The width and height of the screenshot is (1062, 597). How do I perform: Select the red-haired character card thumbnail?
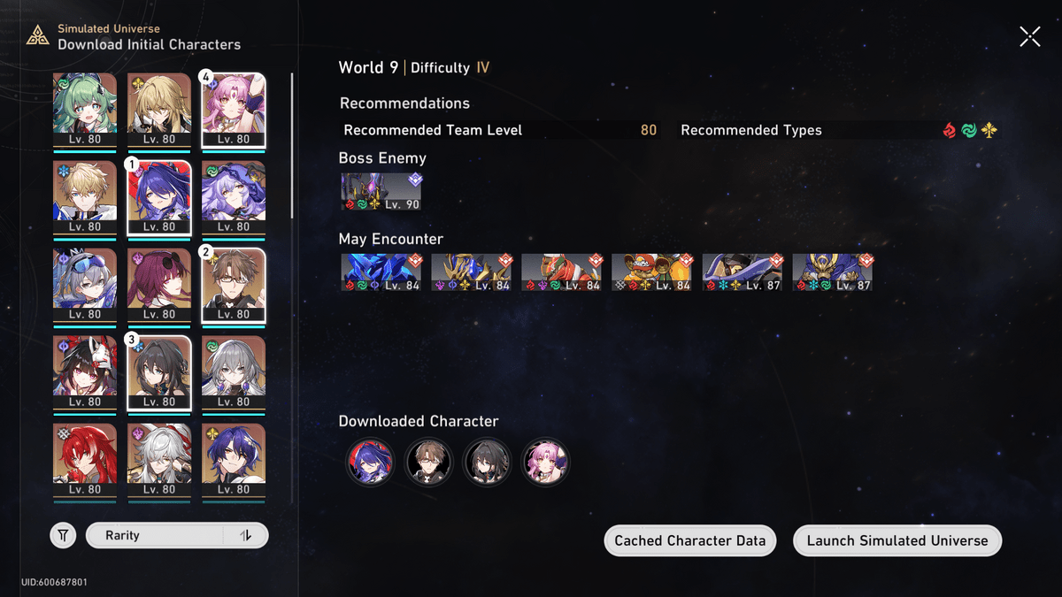tap(85, 461)
